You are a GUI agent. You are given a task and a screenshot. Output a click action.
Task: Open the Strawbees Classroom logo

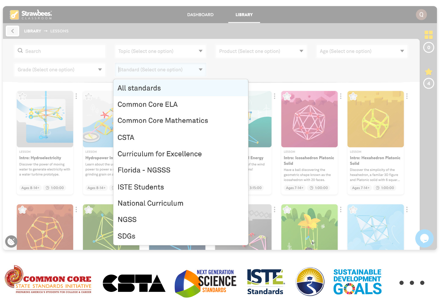(x=30, y=14)
